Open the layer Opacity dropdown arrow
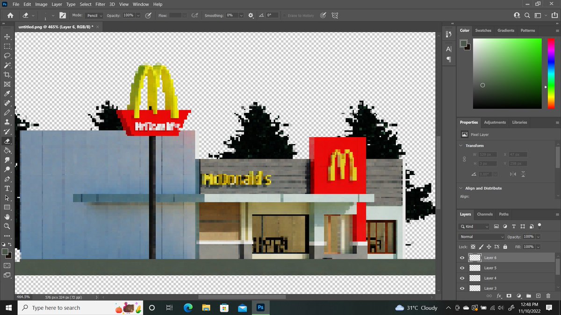Viewport: 561px width, 315px height. pyautogui.click(x=538, y=237)
